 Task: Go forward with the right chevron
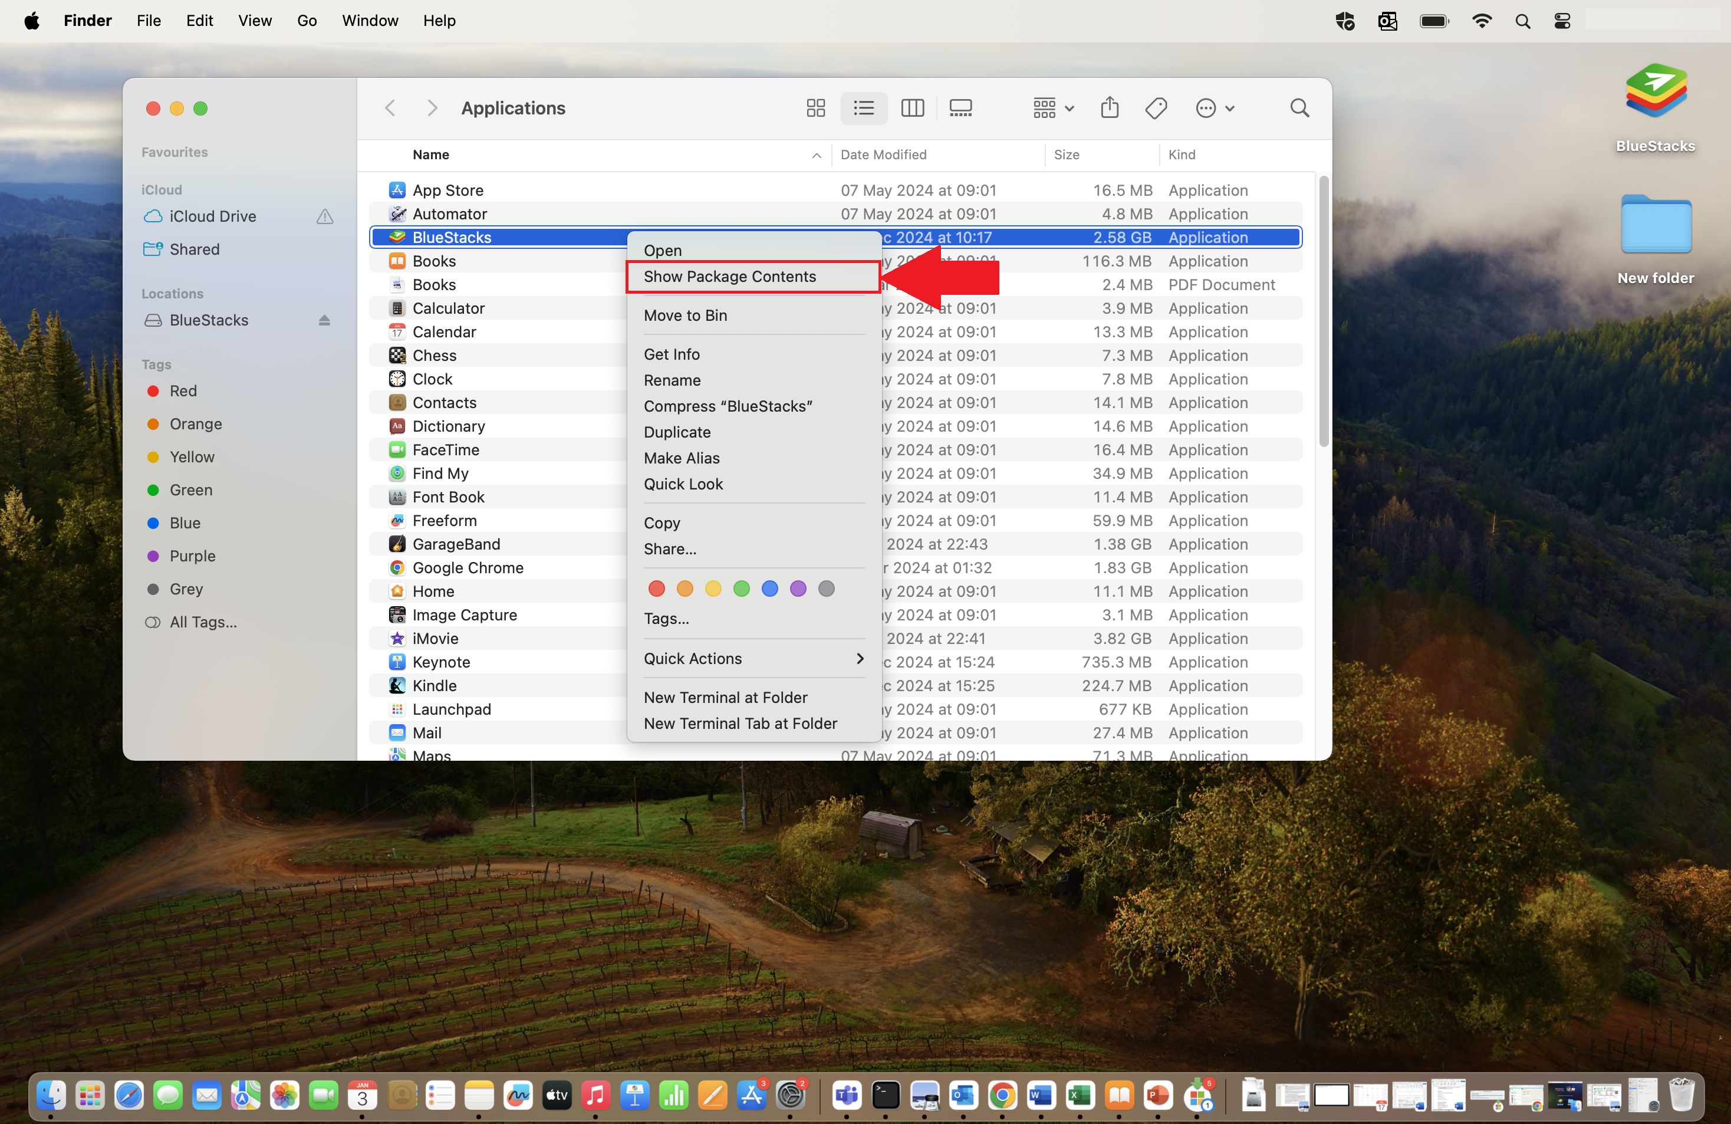click(432, 109)
